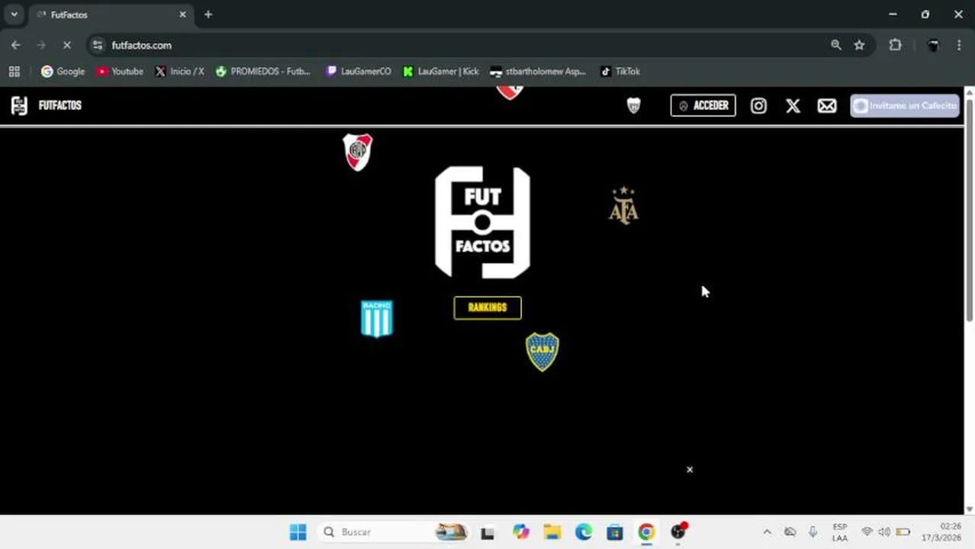Go back with the browser back arrow
This screenshot has height=549, width=975.
tap(16, 45)
